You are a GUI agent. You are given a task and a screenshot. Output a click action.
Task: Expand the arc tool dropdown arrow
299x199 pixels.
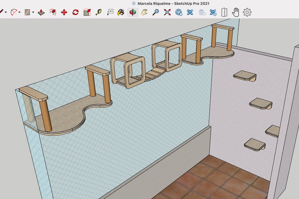[20, 12]
